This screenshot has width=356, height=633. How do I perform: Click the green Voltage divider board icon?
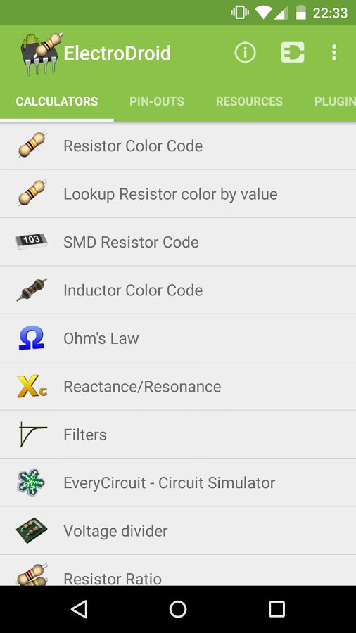[x=32, y=530]
